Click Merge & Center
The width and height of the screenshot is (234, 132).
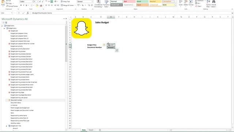click(x=67, y=5)
